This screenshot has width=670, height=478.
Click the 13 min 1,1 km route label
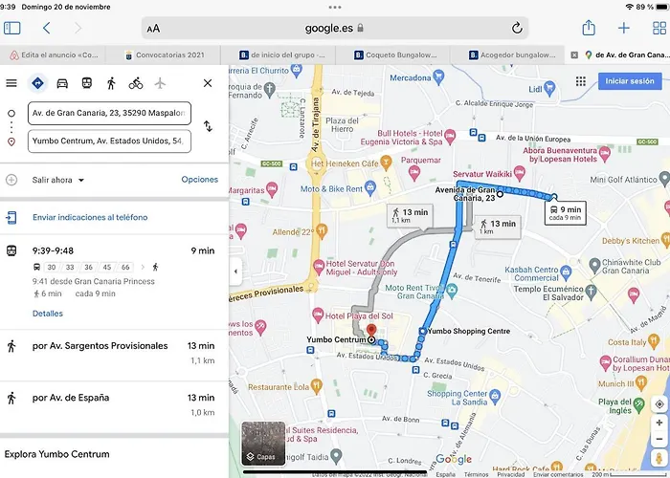[410, 215]
